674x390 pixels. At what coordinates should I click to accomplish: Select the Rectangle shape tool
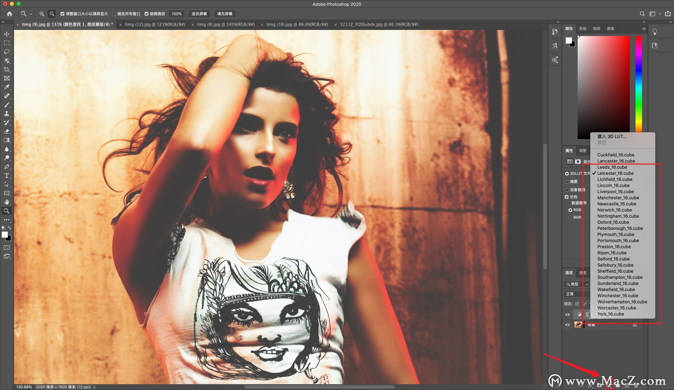point(7,193)
